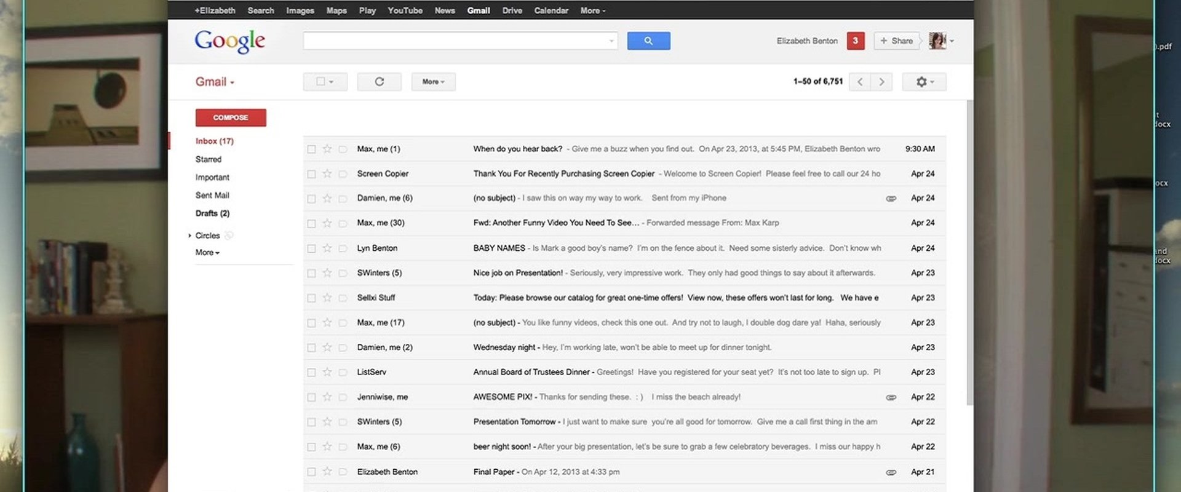Open Calendar in the top bar
This screenshot has height=492, width=1181.
click(551, 10)
